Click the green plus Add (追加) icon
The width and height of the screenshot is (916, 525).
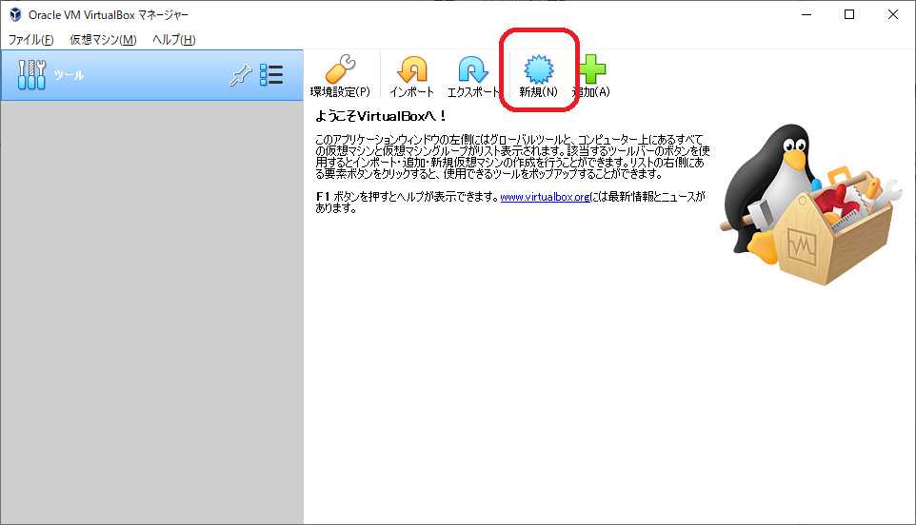coord(592,69)
